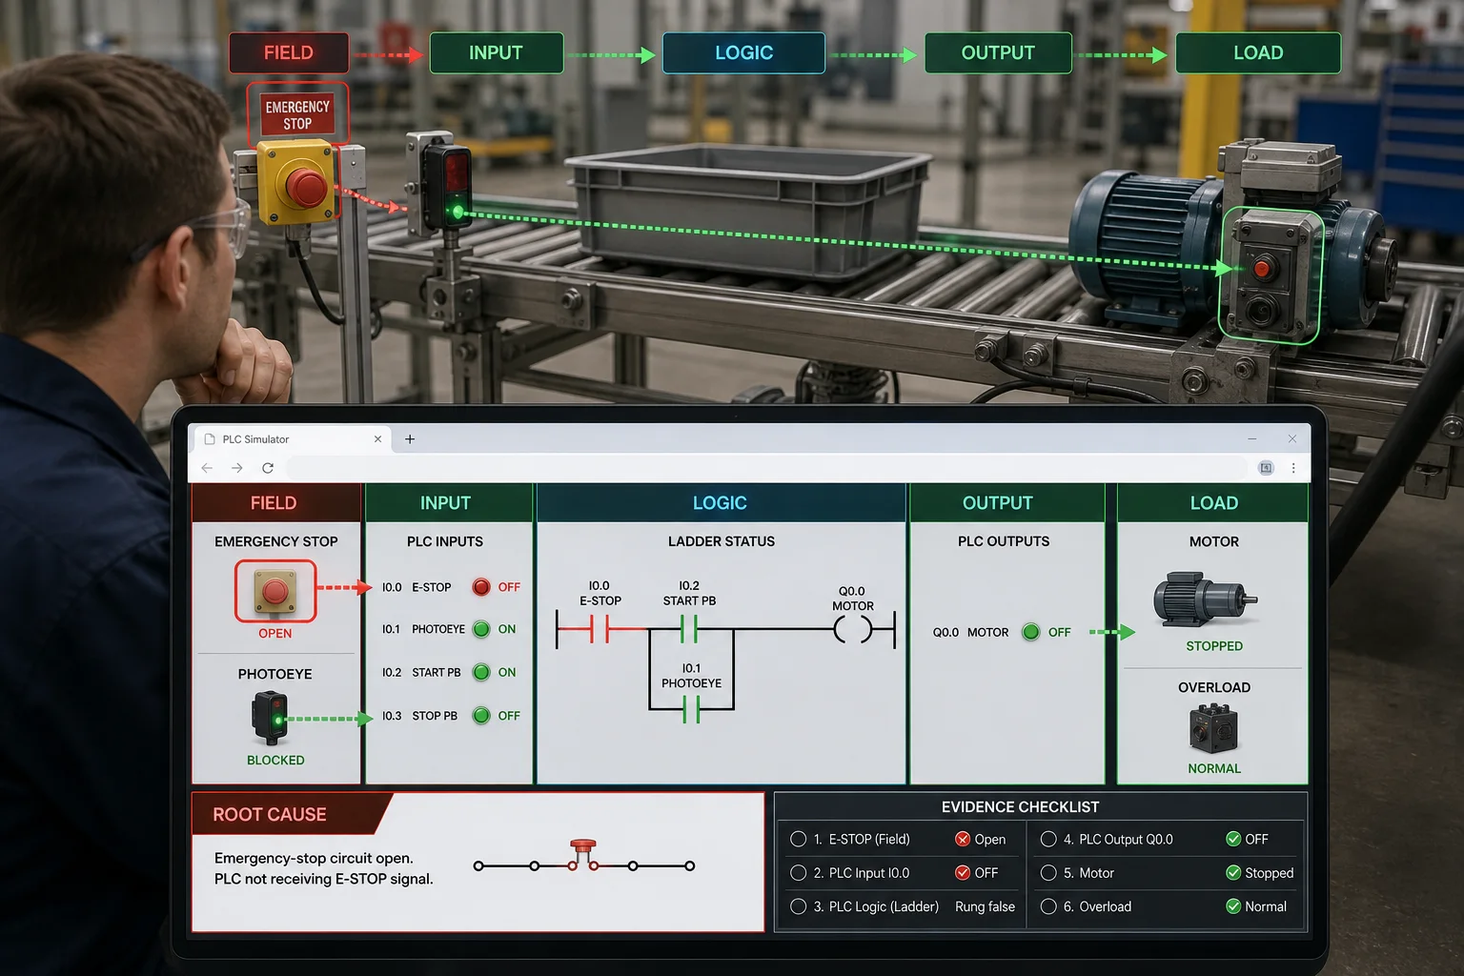Click the I0.1 PHOTOEYE ladder contact
The image size is (1464, 976).
point(691,709)
